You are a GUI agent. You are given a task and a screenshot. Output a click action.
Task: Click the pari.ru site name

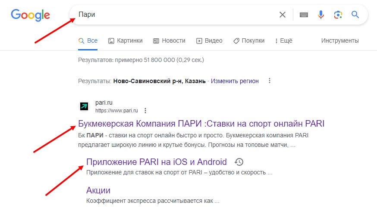tap(104, 103)
